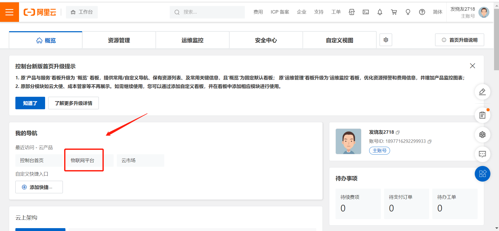This screenshot has width=499, height=231.
Task: Click the 添加快捷 add shortcut button
Action: [39, 187]
